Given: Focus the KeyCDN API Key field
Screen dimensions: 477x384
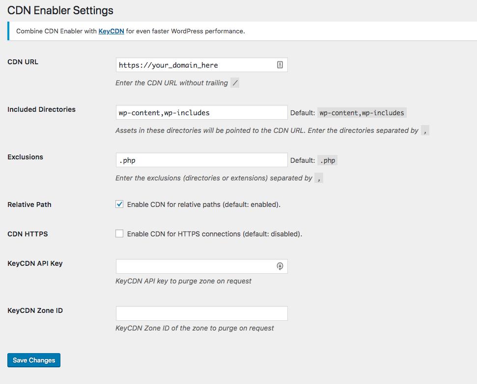Looking at the screenshot, I should [x=196, y=265].
